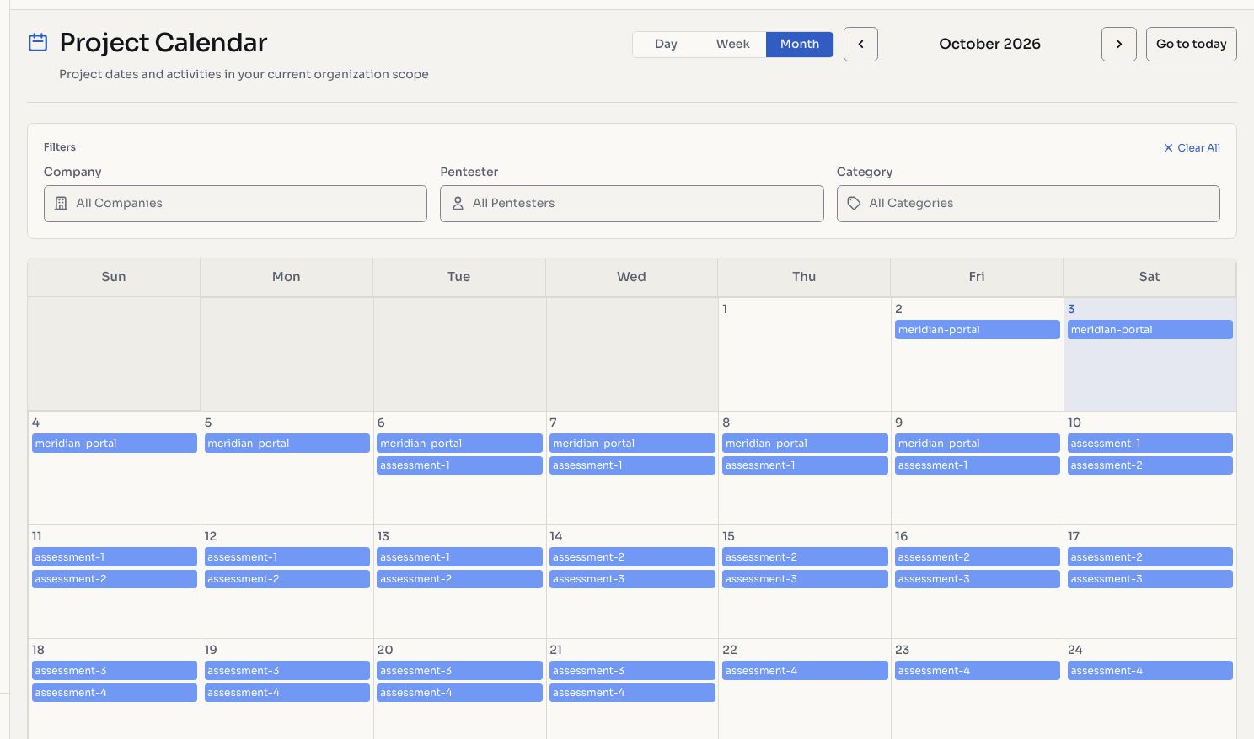Image resolution: width=1254 pixels, height=739 pixels.
Task: Open meridian-portal event on Sunday October 4
Action: [114, 444]
